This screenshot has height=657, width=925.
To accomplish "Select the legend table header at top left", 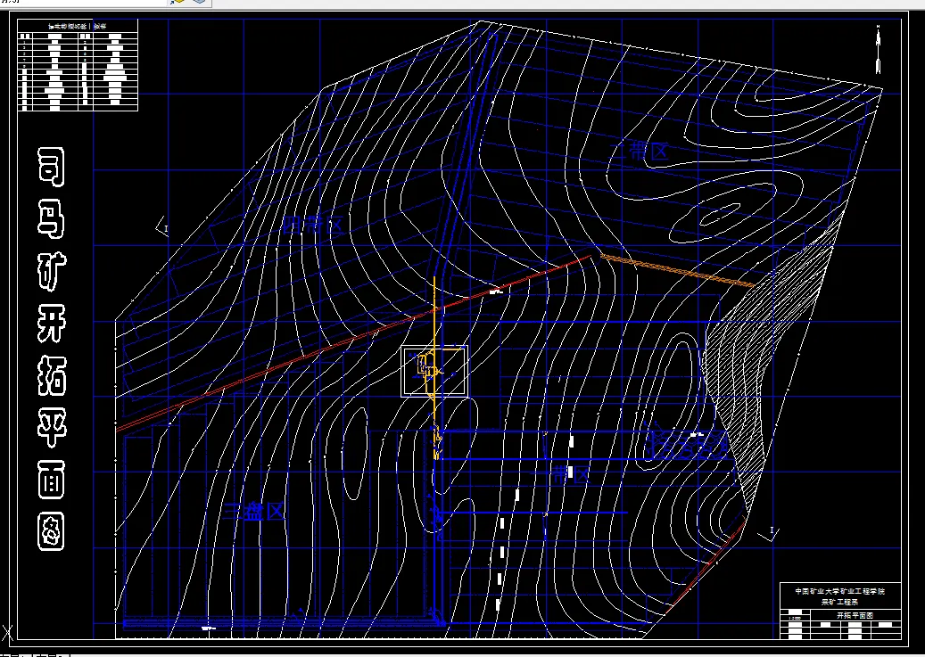I will tap(78, 27).
